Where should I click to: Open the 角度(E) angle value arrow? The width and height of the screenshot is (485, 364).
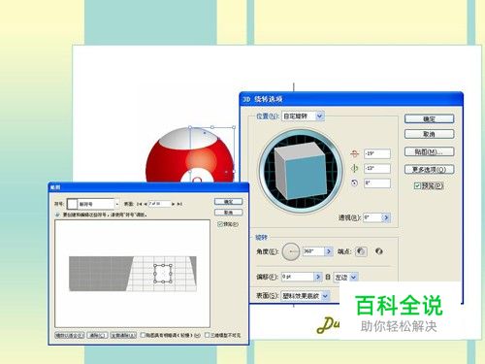pyautogui.click(x=329, y=251)
